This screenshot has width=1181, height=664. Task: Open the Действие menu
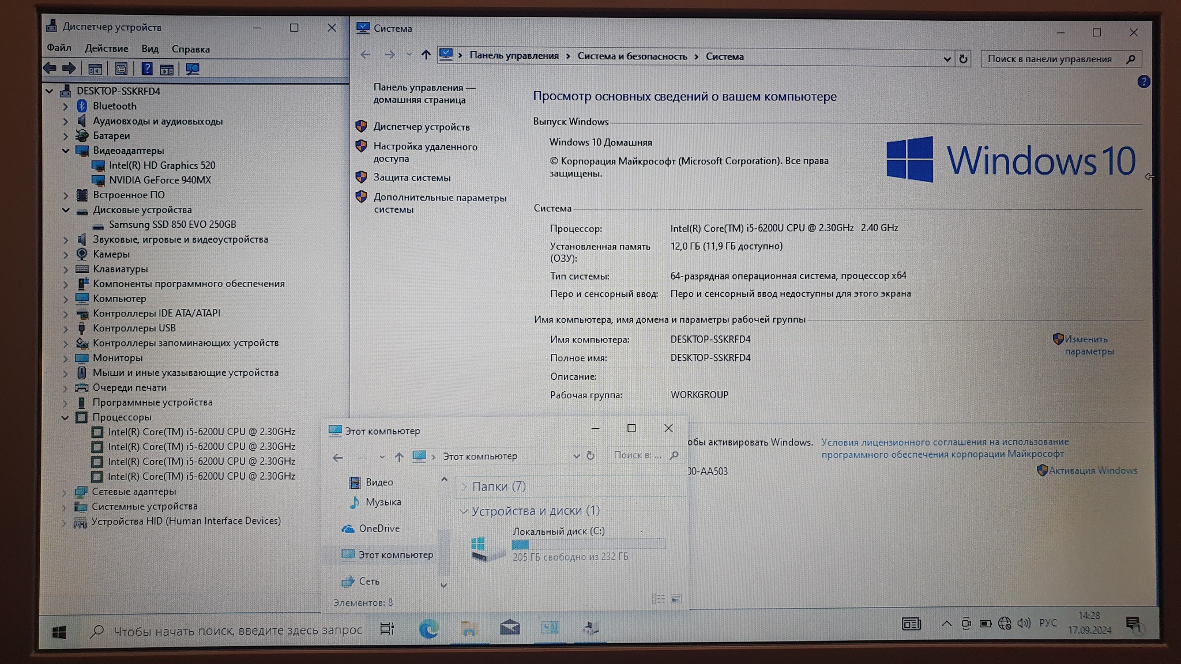(x=107, y=48)
